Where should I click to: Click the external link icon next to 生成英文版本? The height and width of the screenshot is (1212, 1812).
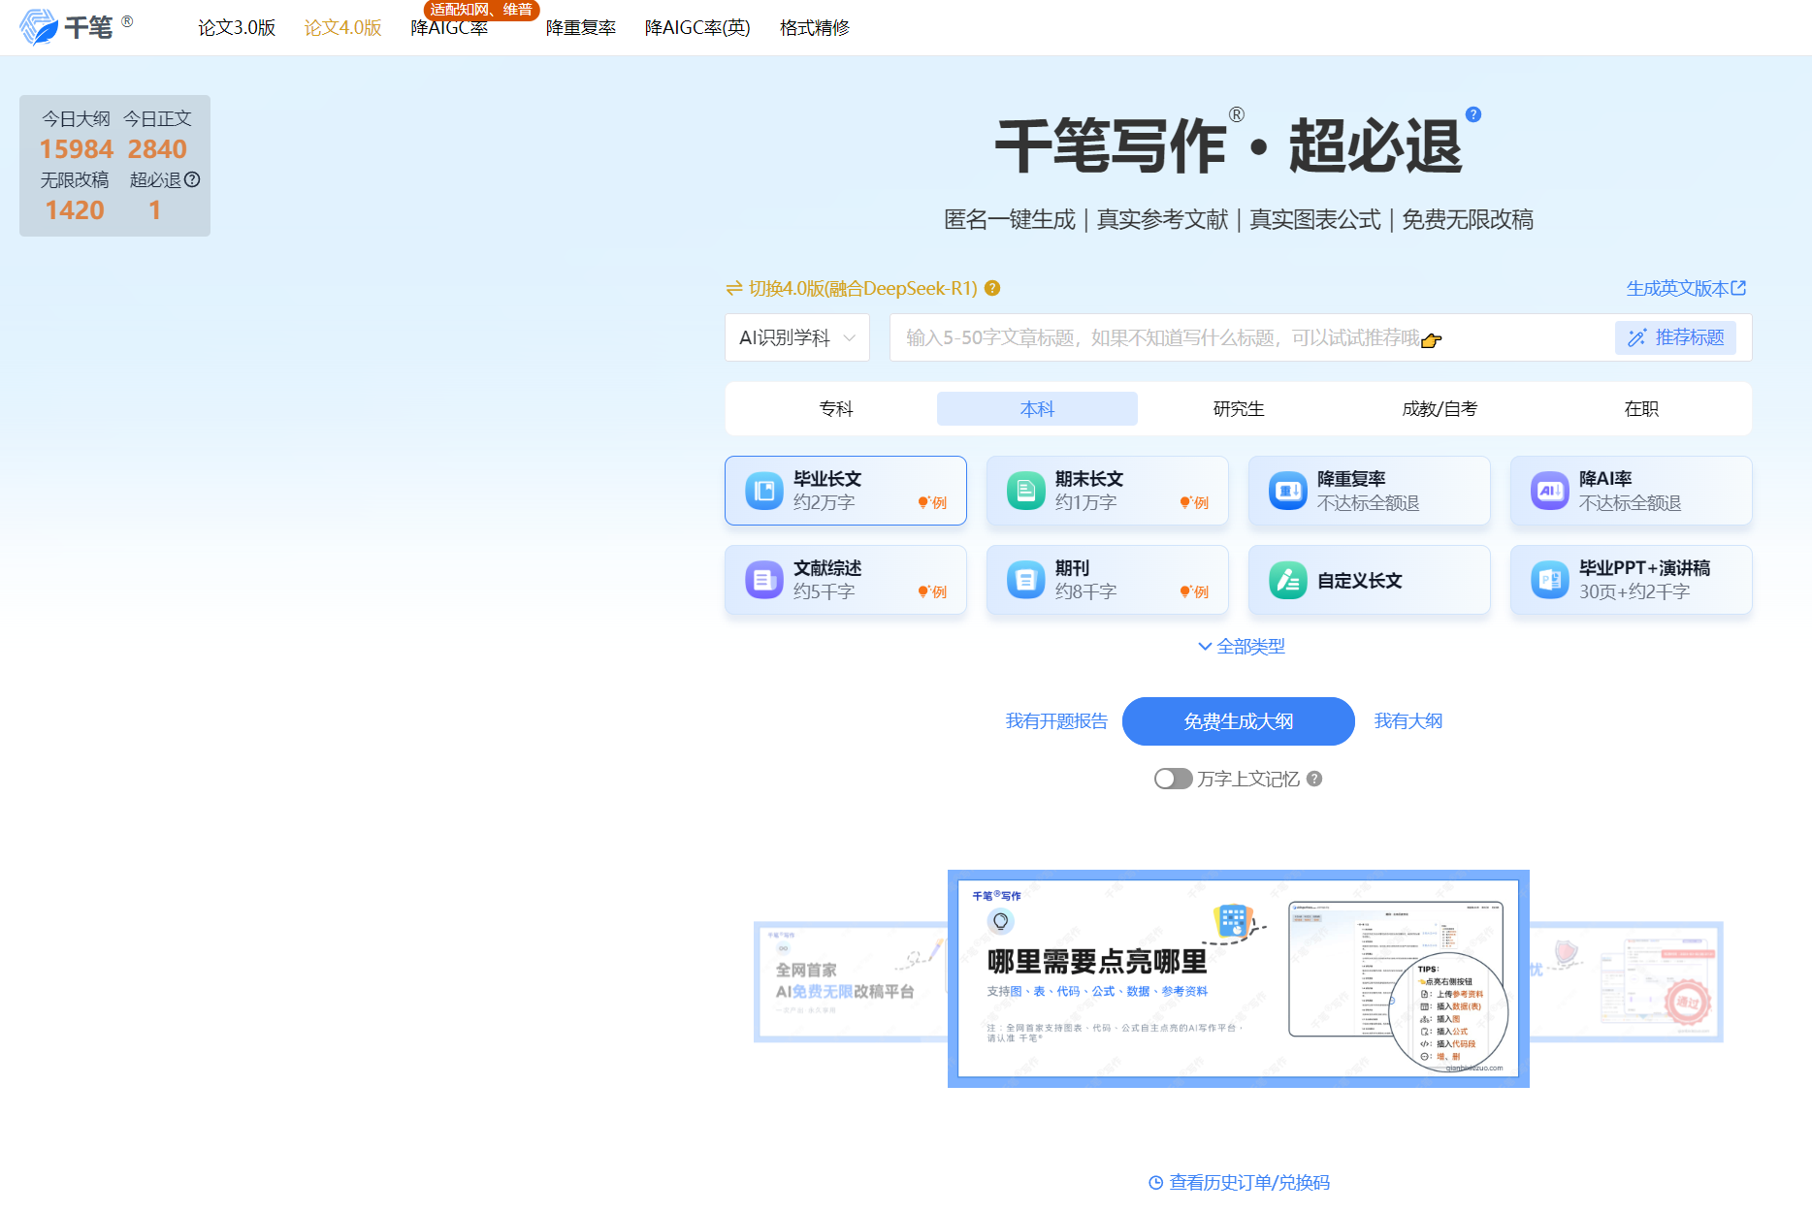click(1738, 288)
